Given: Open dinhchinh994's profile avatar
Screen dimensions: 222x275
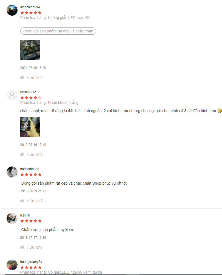Looking at the screenshot, I should (x=12, y=10).
